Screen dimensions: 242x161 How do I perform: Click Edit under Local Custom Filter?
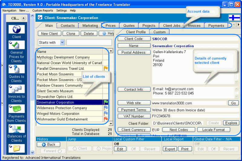(120, 149)
